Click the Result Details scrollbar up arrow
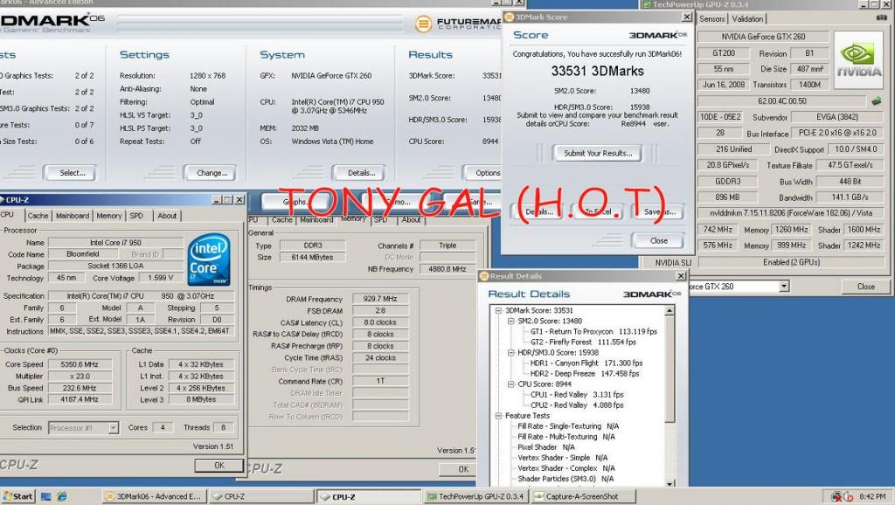 [670, 311]
